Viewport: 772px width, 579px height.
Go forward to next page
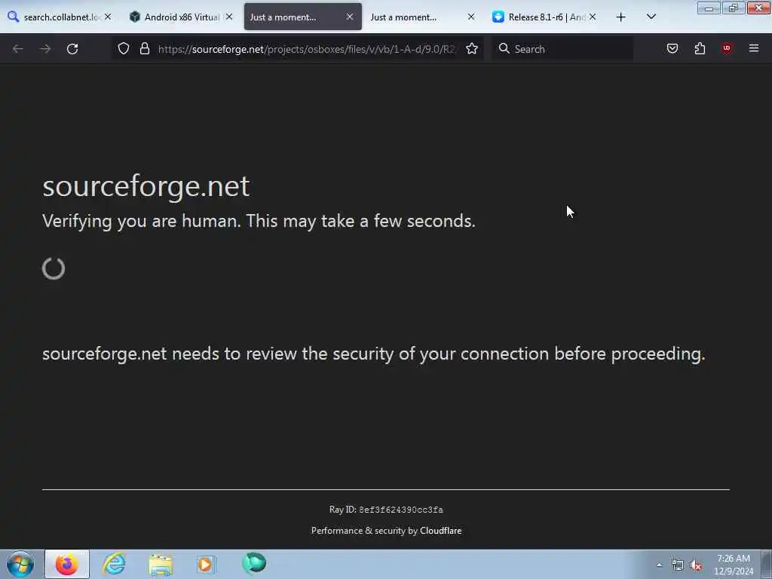45,49
